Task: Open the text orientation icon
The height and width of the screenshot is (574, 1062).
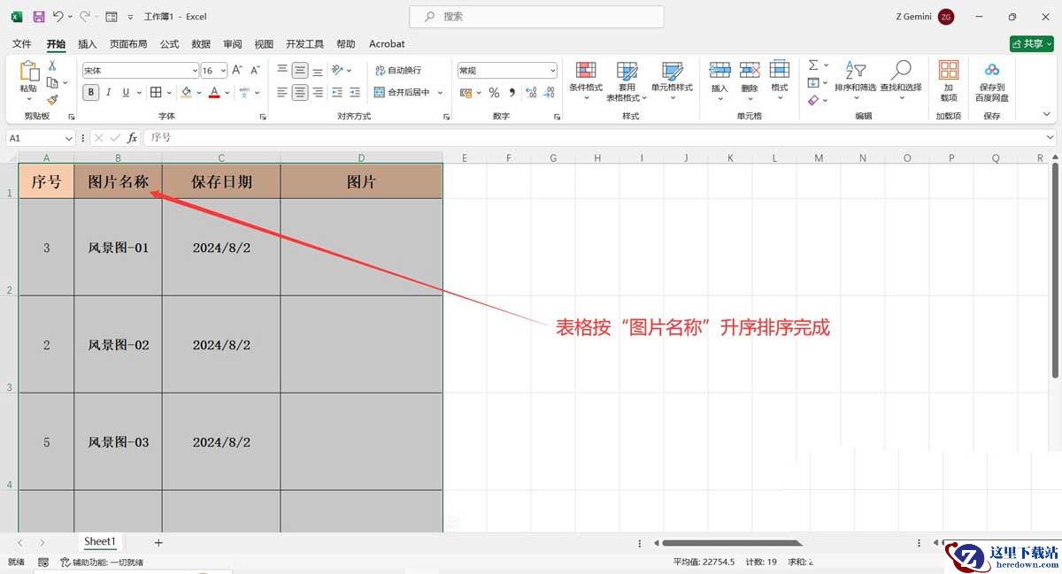Action: (x=337, y=70)
